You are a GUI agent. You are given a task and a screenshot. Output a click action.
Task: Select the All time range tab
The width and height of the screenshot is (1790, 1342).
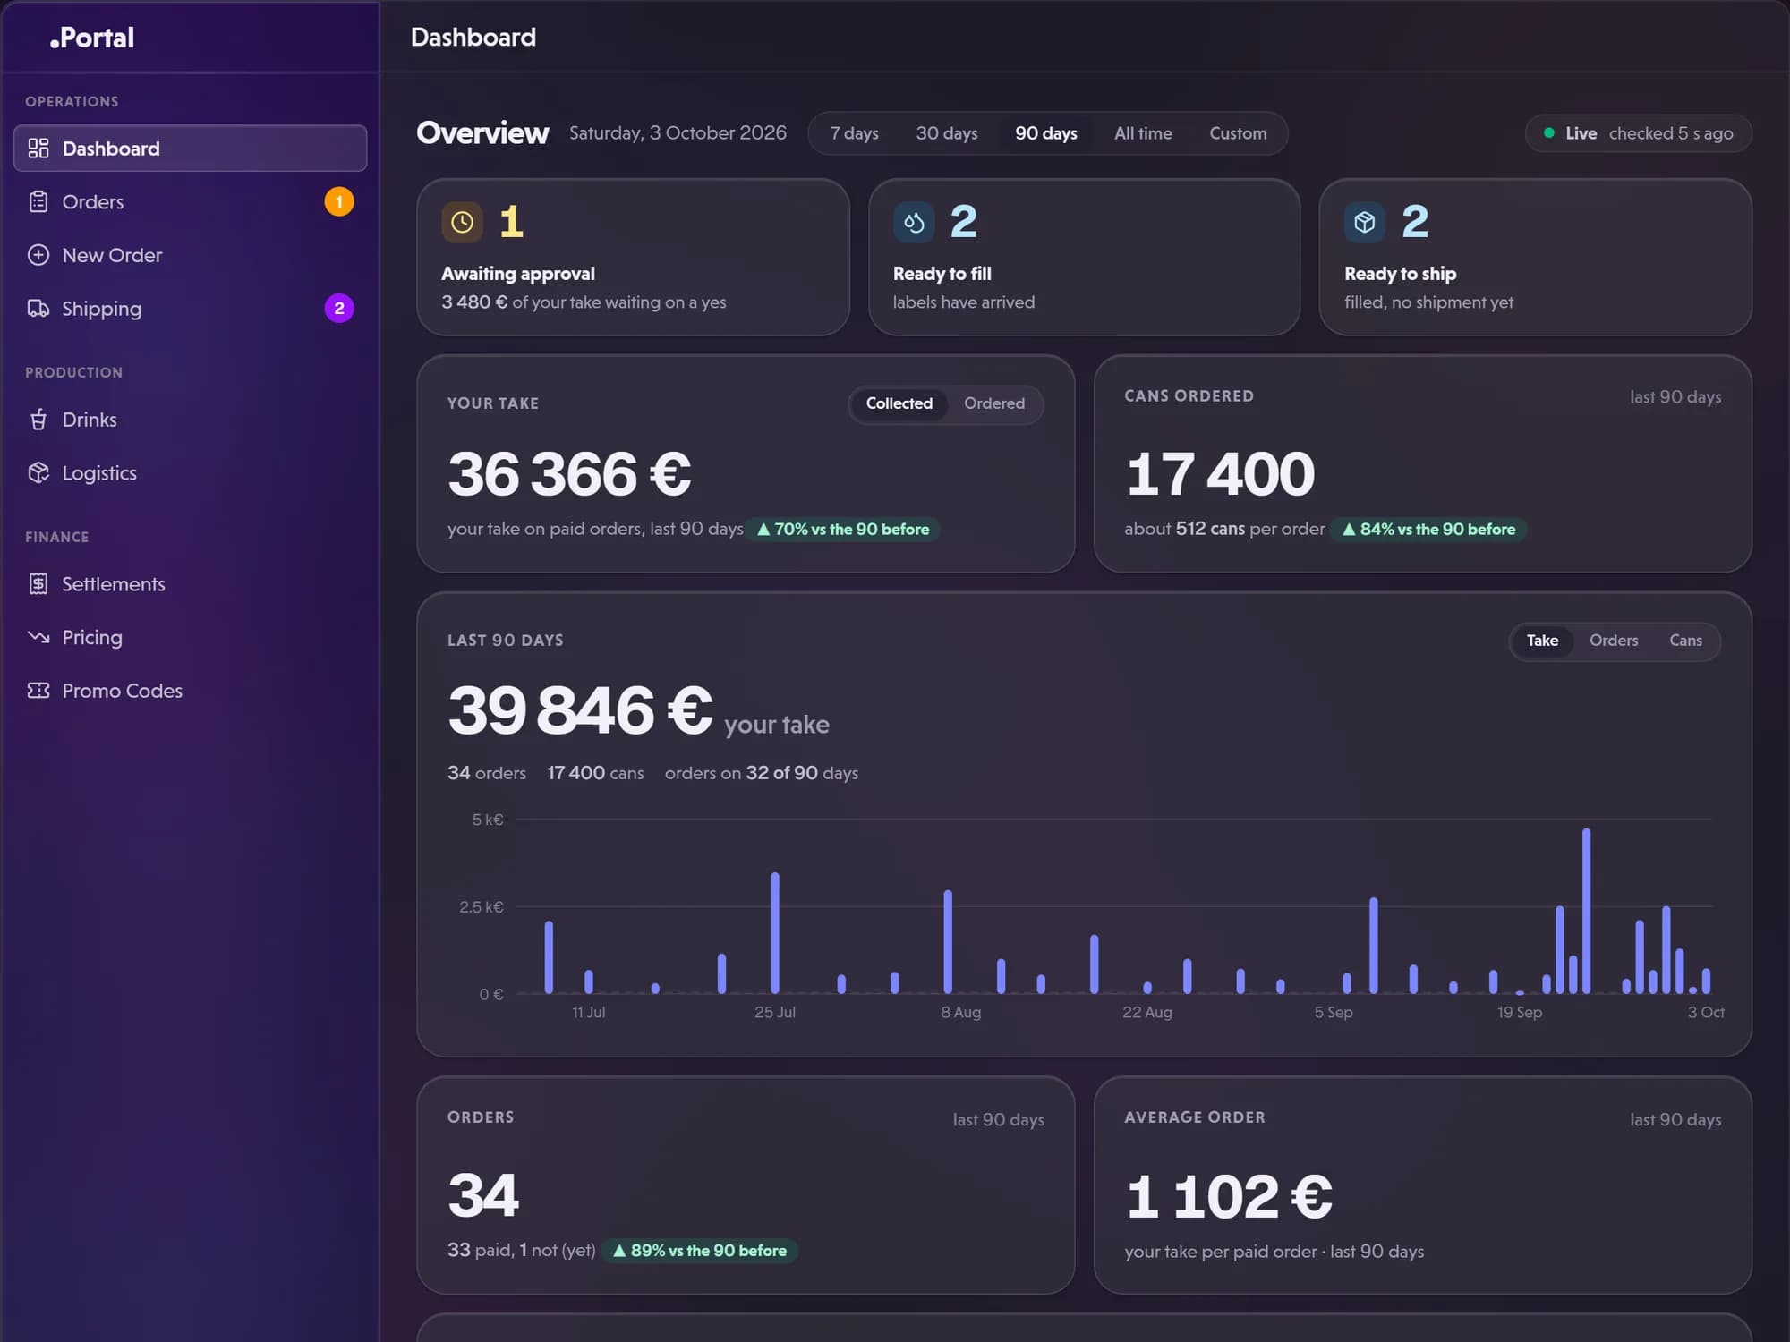1143,133
